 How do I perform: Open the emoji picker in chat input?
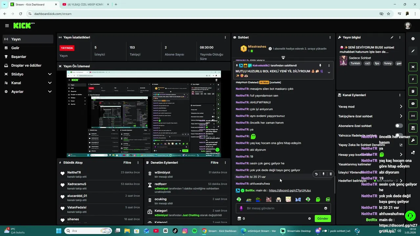[325, 208]
